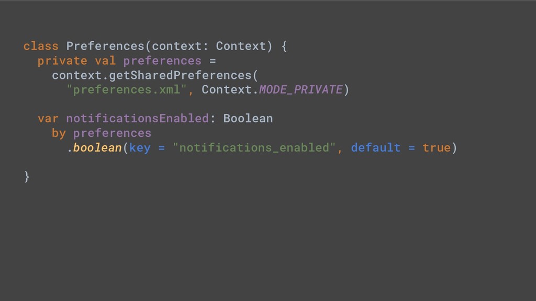Click the MODE_PRIVATE constant
The image size is (536, 301).
pos(301,90)
